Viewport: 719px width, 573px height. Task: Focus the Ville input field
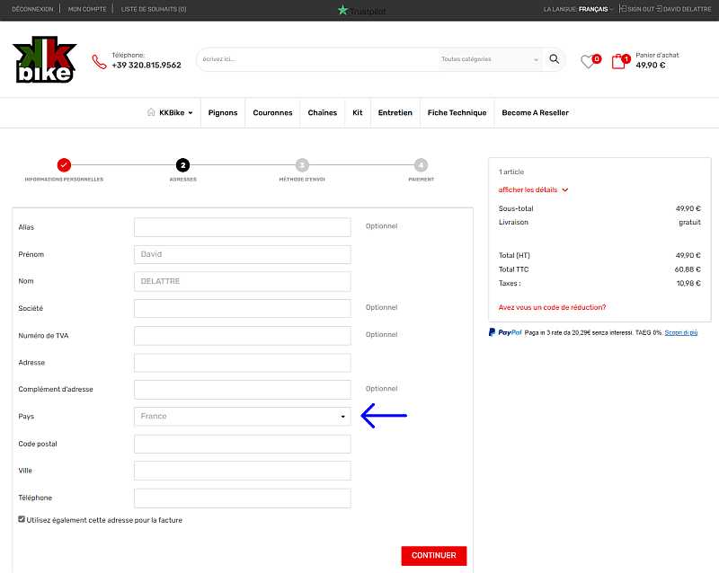point(243,471)
